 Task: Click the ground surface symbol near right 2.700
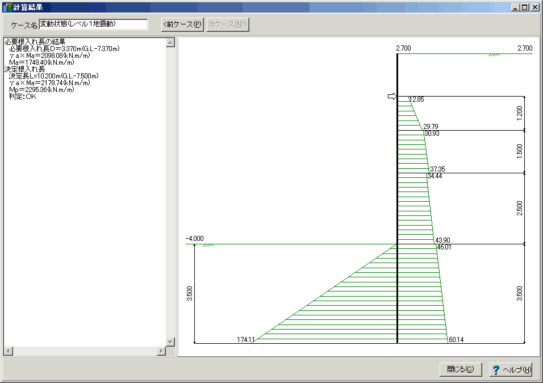494,55
